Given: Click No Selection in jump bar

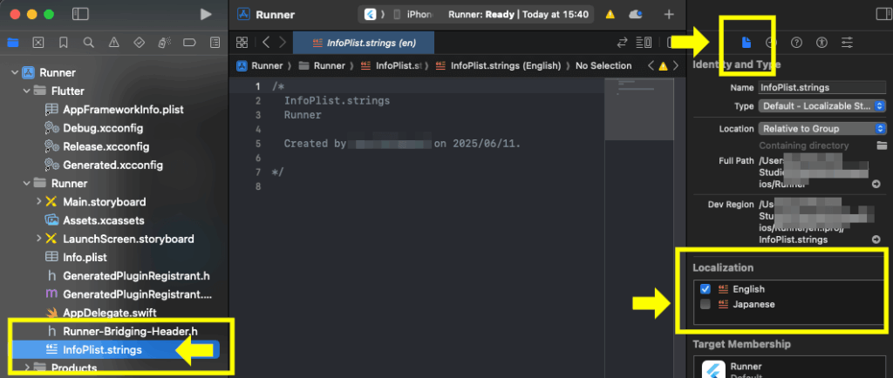Looking at the screenshot, I should (x=603, y=66).
